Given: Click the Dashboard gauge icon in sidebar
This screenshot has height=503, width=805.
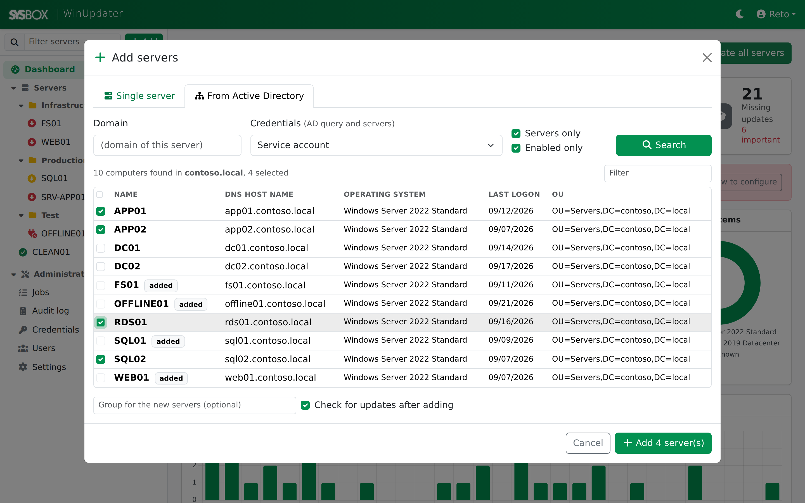Looking at the screenshot, I should (x=15, y=69).
